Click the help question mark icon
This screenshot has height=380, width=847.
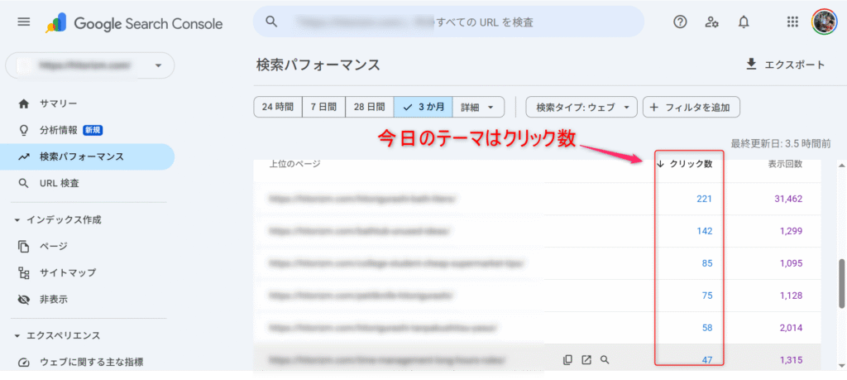click(680, 22)
